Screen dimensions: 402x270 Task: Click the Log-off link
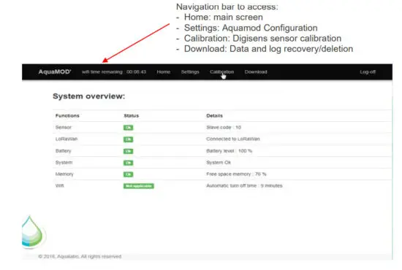tap(368, 72)
